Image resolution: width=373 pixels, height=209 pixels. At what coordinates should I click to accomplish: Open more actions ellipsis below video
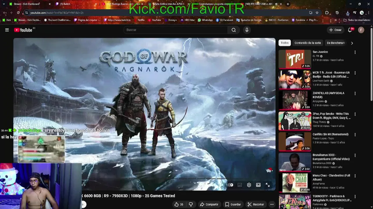[x=272, y=204]
